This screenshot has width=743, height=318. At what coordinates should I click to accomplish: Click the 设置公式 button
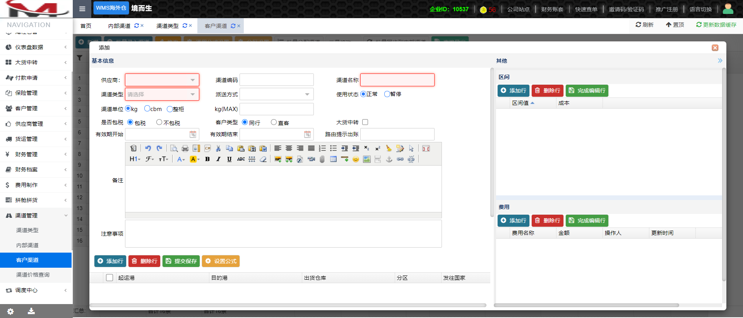(x=221, y=261)
